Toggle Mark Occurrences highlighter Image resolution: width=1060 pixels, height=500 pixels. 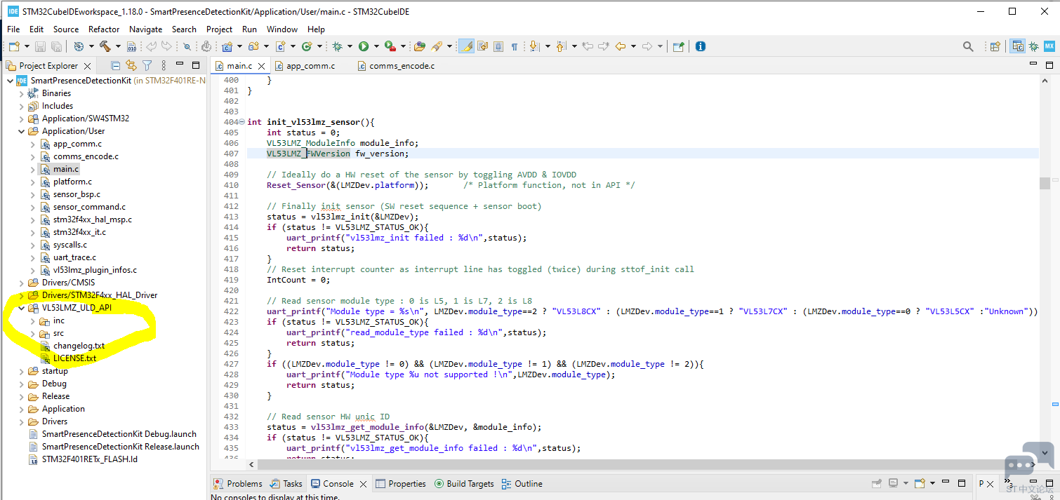click(x=466, y=46)
